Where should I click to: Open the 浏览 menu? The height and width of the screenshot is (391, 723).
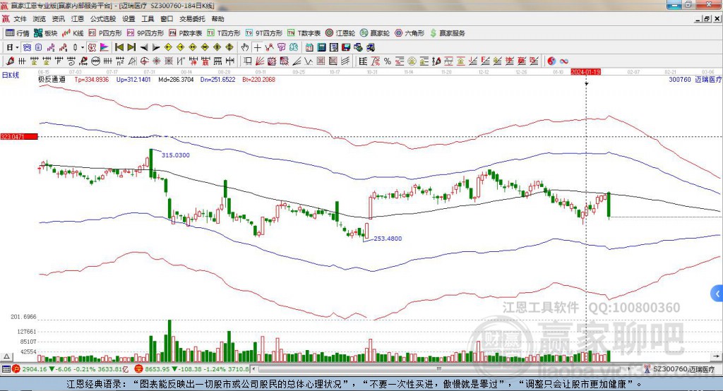tap(40, 19)
